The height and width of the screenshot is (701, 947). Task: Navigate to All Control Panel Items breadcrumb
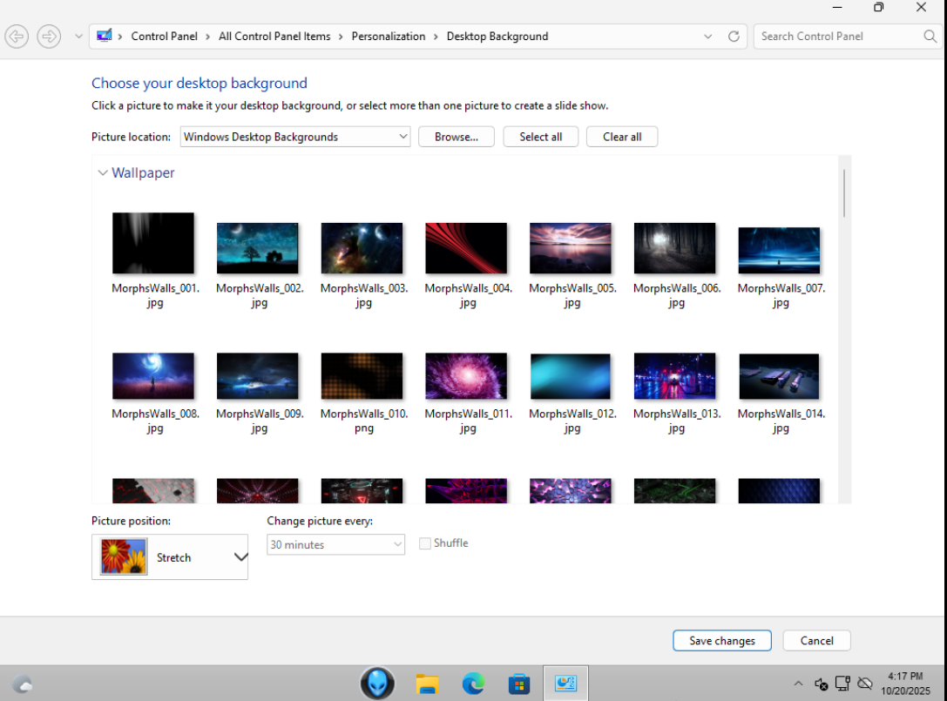pyautogui.click(x=274, y=37)
